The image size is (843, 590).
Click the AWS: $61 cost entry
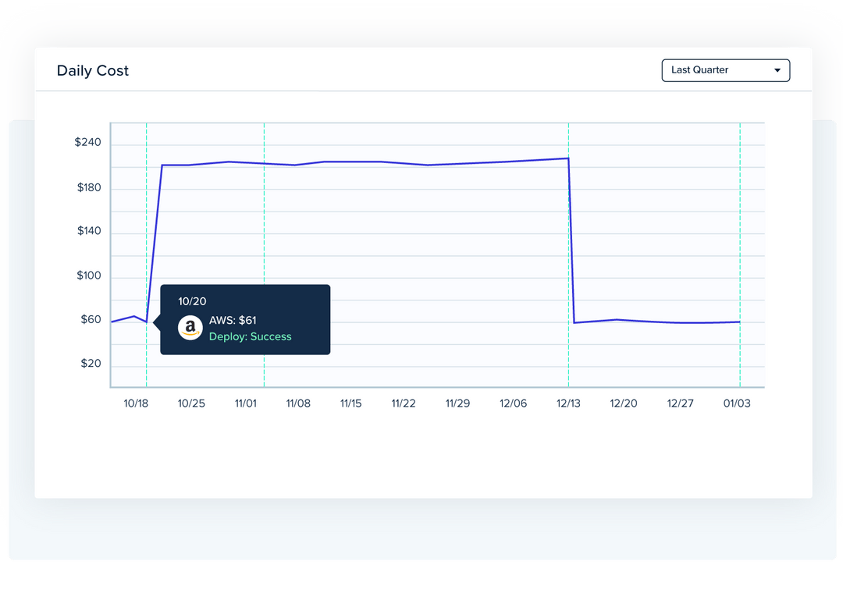tap(232, 320)
